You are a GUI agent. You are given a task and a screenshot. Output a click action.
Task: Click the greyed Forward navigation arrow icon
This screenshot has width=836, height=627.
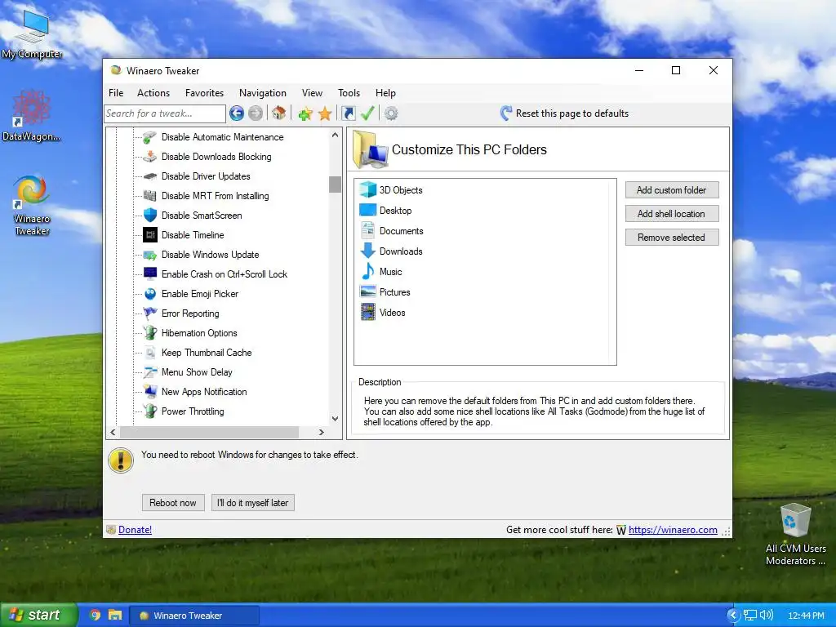point(256,113)
